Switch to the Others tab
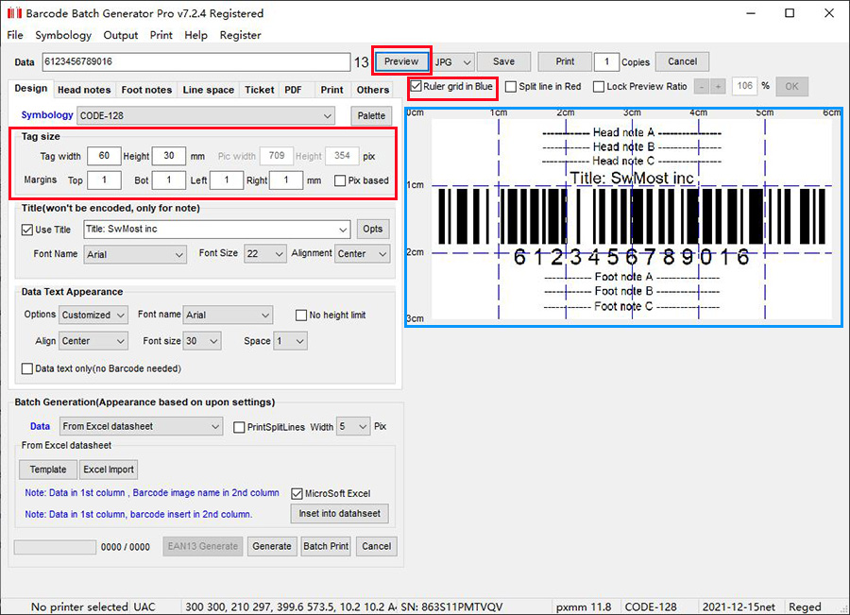The height and width of the screenshot is (615, 850). (372, 90)
